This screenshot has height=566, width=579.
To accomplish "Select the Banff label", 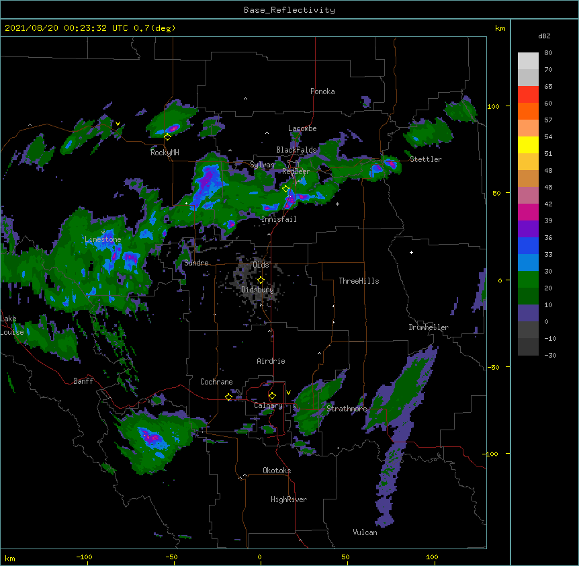I will click(x=83, y=381).
